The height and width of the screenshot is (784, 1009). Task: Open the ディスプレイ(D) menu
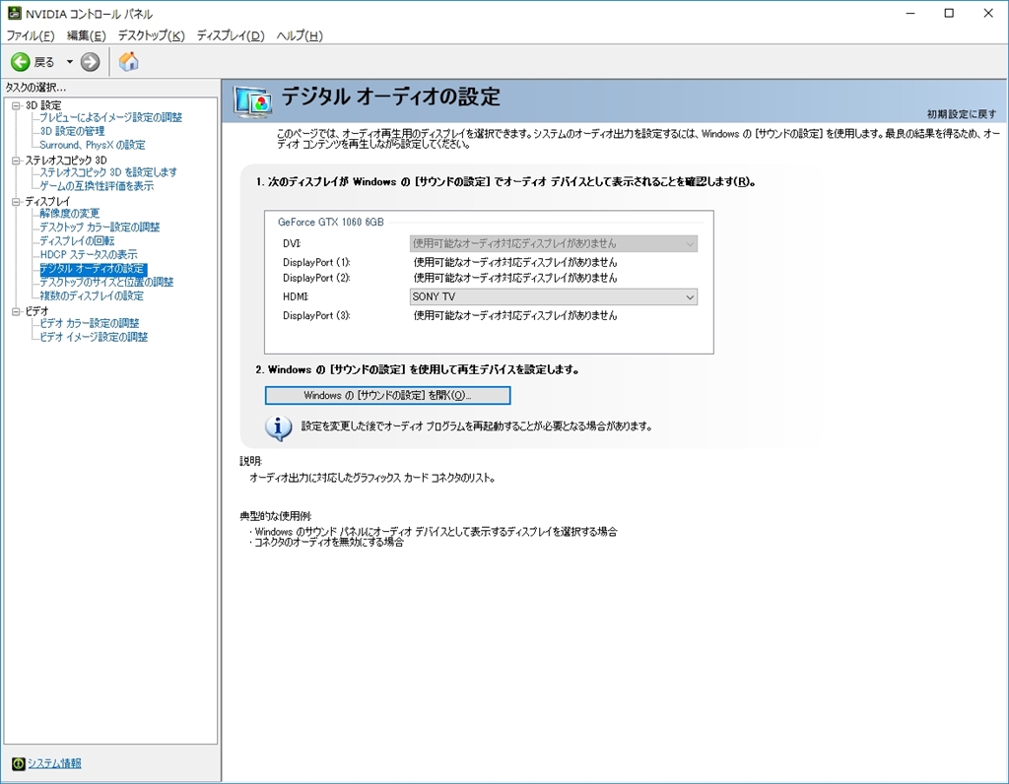click(x=231, y=36)
